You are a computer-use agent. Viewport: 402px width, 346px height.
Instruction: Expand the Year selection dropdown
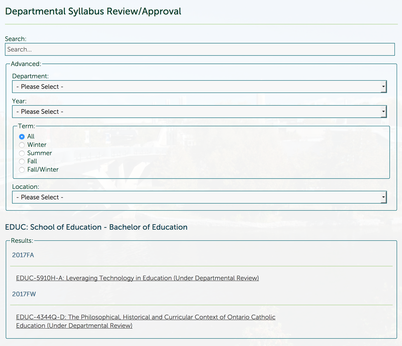[200, 111]
